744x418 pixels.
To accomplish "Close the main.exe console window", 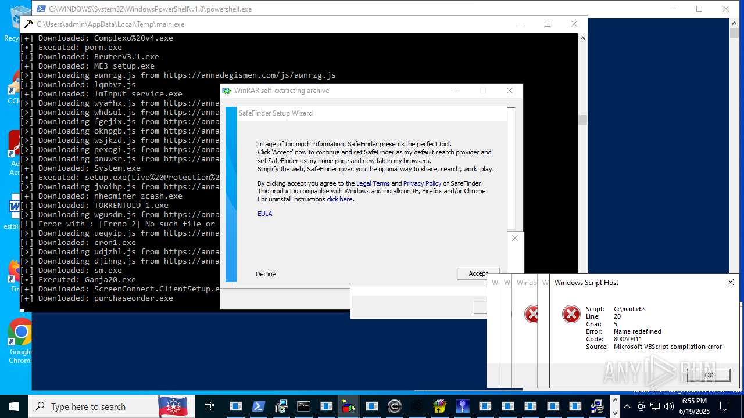I will (574, 24).
